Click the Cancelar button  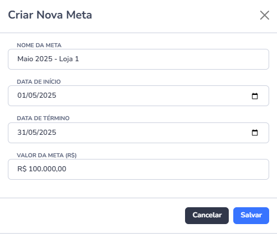coord(207,216)
